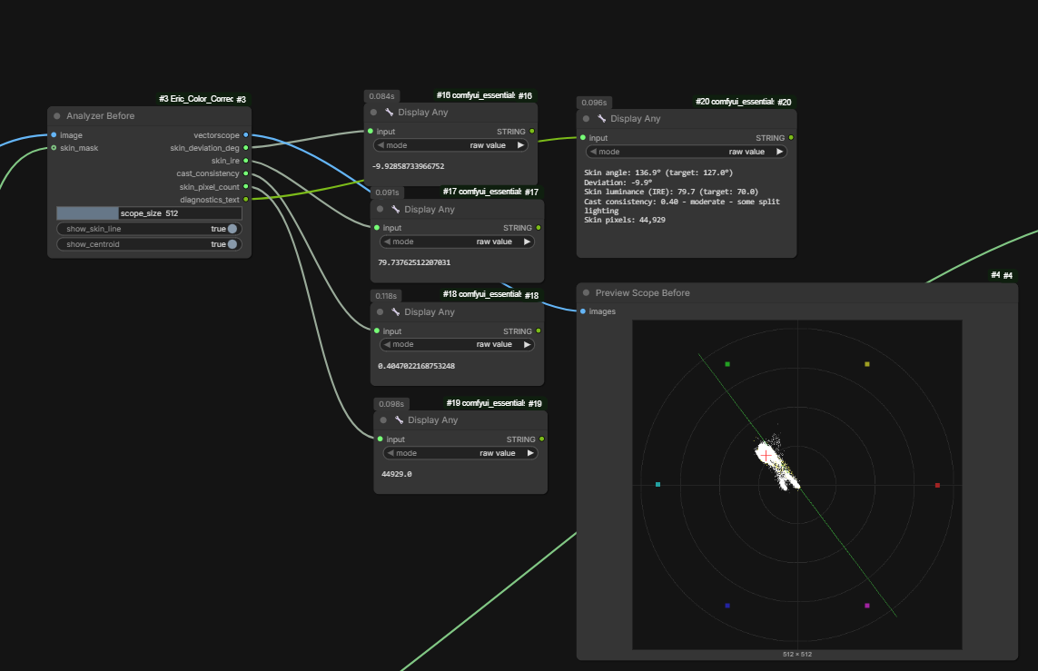Click wrench icon on Display Any #16

[x=390, y=113]
